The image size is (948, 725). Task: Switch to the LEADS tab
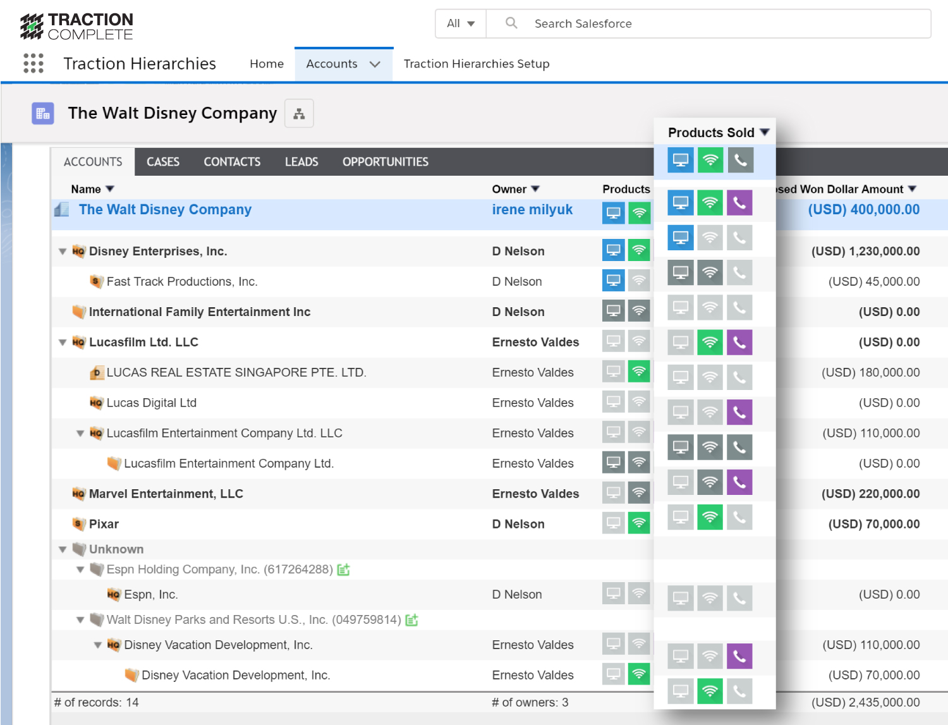pyautogui.click(x=301, y=162)
